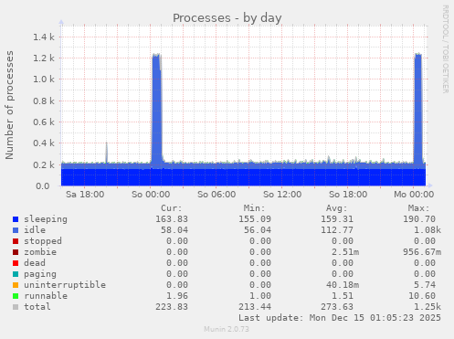This screenshot has width=454, height=339.
Task: Click the 'Max:' column header
Action: 418,208
